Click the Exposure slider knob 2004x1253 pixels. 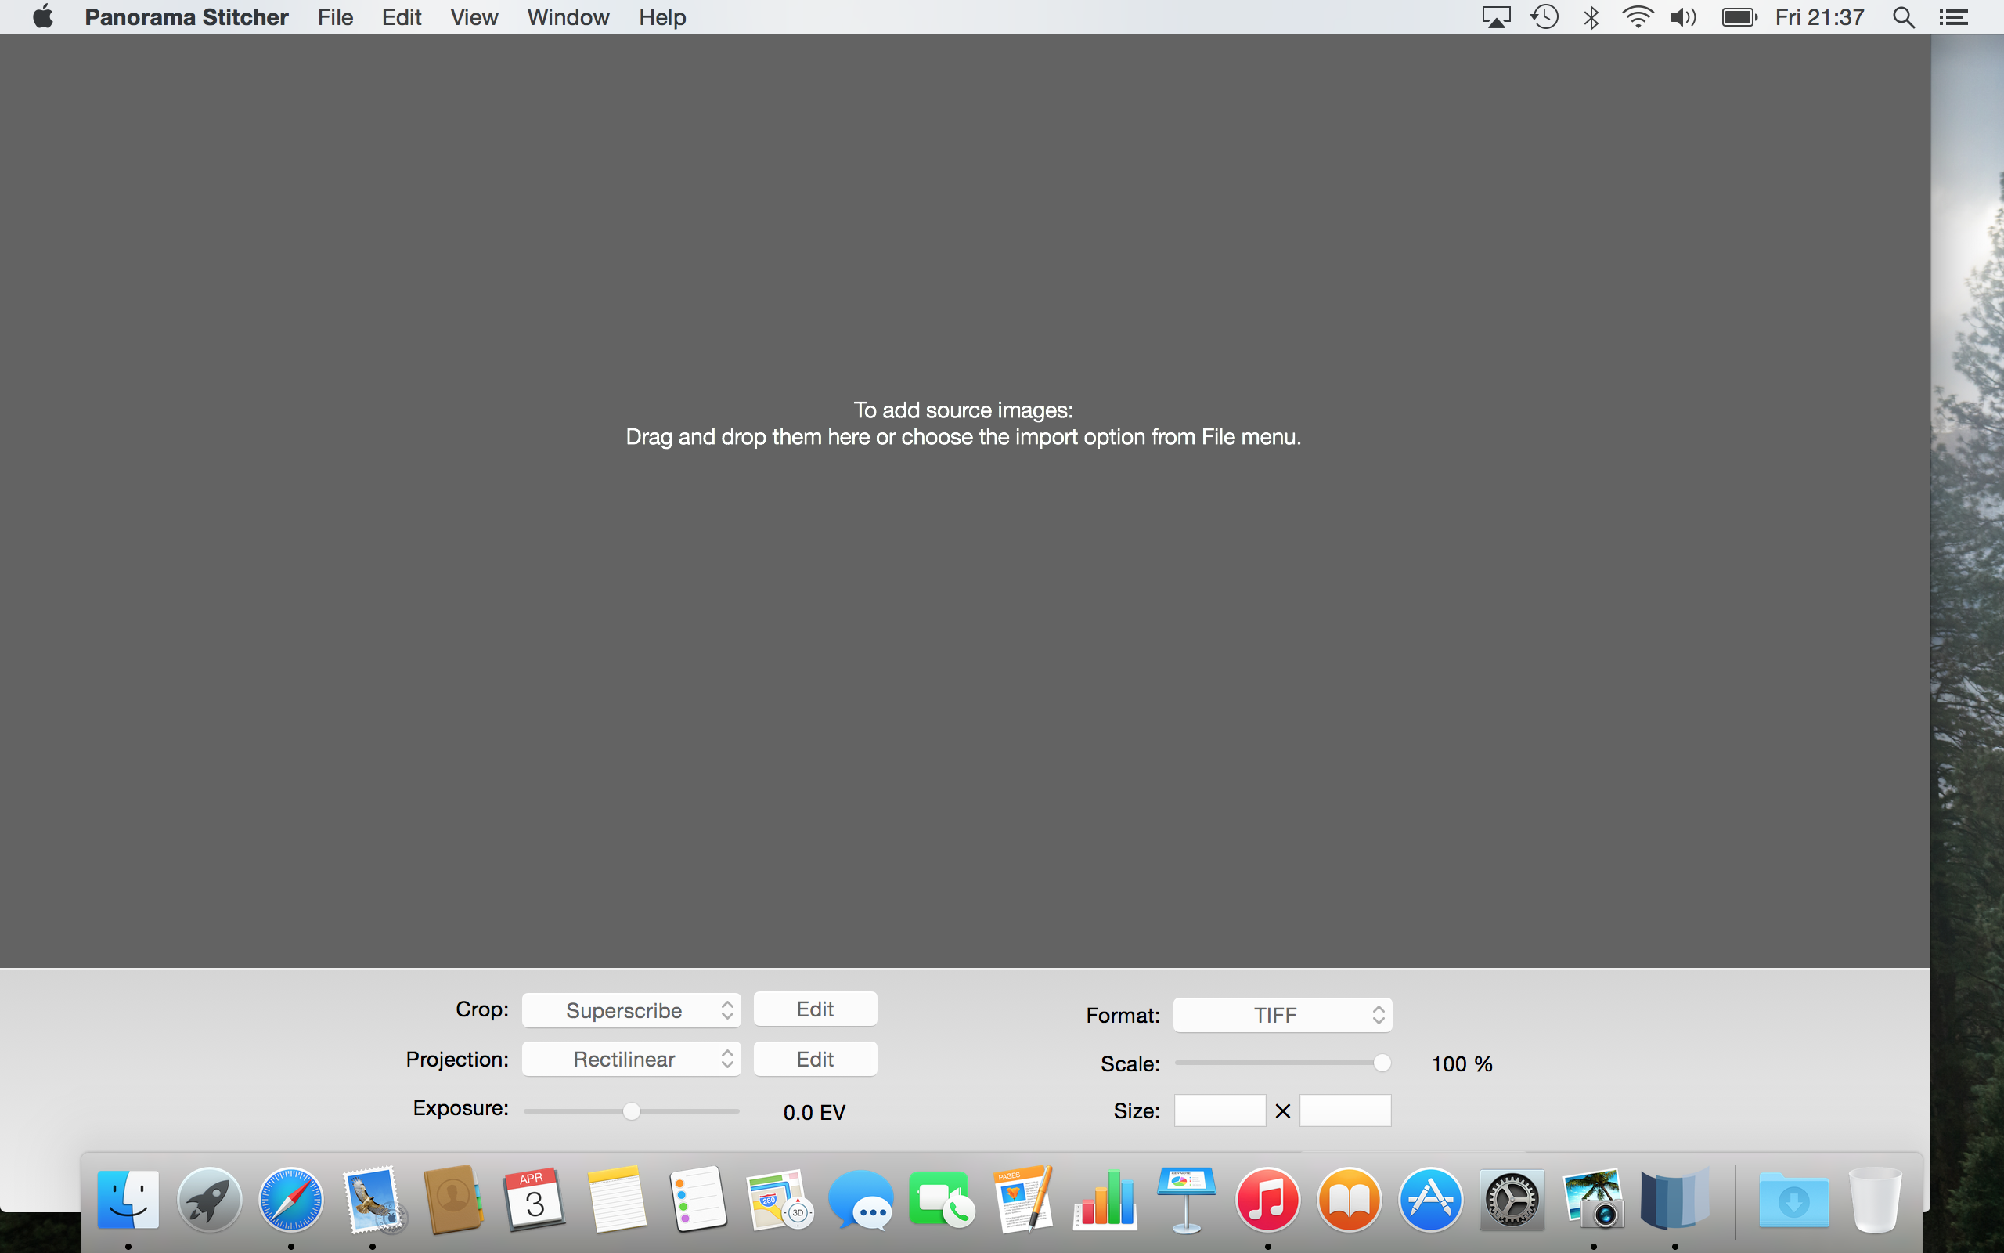[x=631, y=1111]
